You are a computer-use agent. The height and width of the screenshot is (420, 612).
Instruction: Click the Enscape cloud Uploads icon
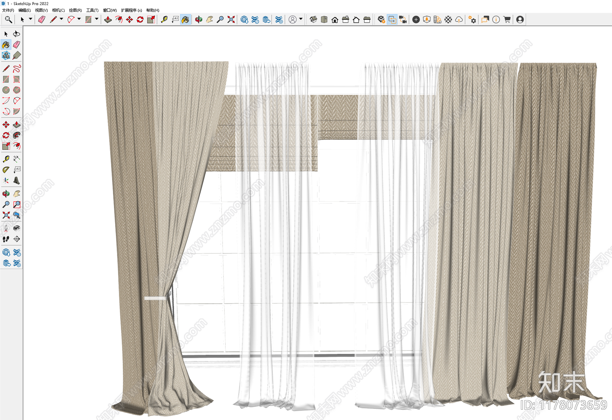pyautogui.click(x=459, y=19)
